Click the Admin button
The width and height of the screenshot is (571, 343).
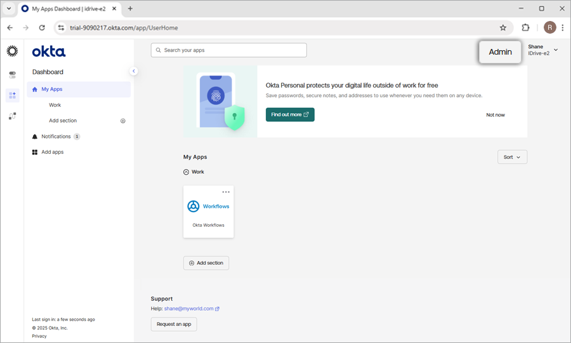point(500,52)
